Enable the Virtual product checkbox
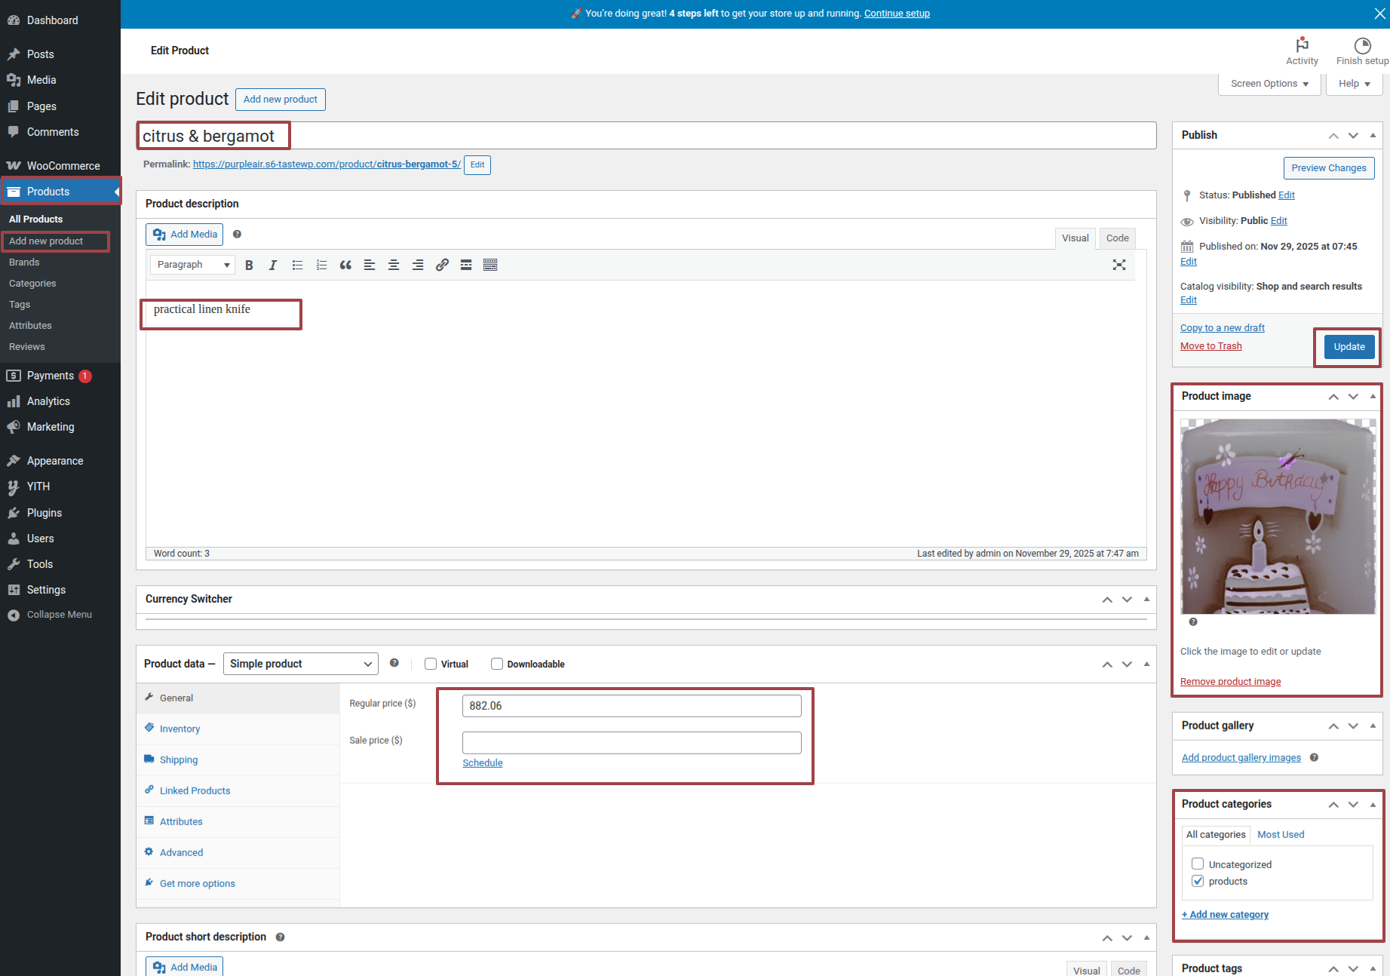The width and height of the screenshot is (1390, 976). [431, 664]
